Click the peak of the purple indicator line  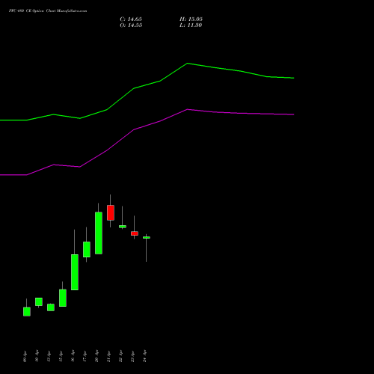tap(188, 109)
